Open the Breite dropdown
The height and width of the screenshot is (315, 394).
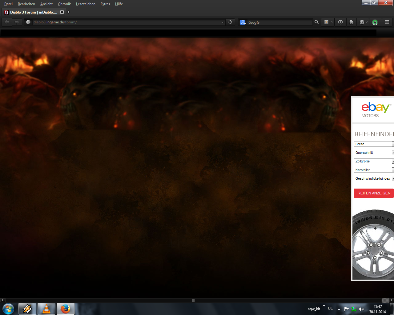tap(374, 144)
